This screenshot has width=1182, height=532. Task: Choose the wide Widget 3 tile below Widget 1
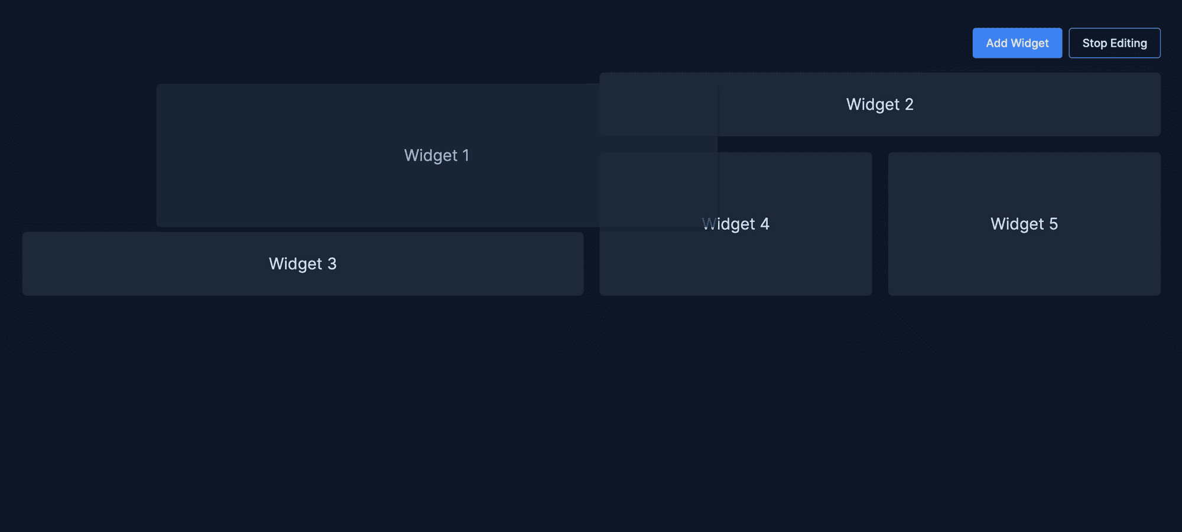point(303,264)
